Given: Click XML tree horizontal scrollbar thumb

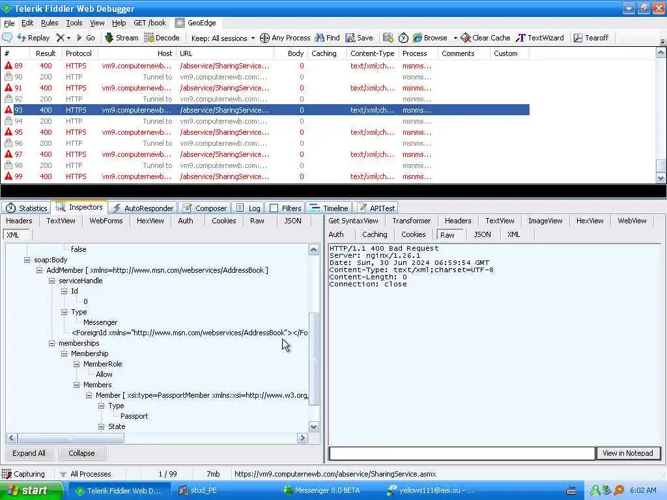Looking at the screenshot, I should pos(70,438).
